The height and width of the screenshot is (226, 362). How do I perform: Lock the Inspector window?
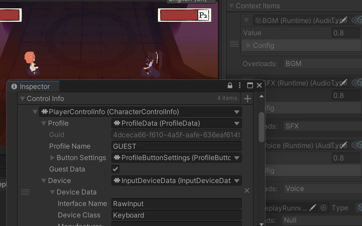pyautogui.click(x=230, y=86)
